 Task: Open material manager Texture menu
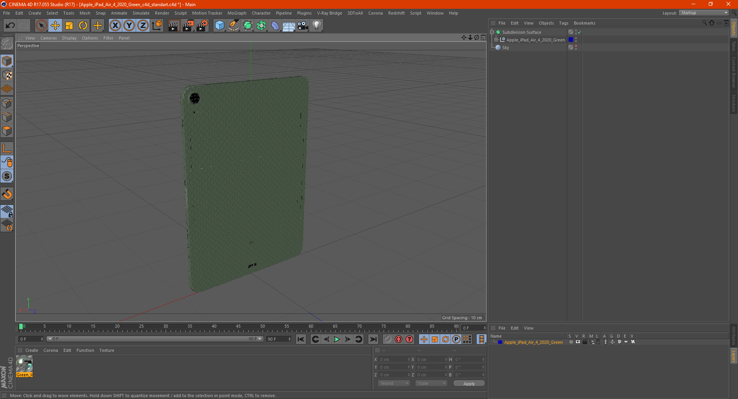106,350
